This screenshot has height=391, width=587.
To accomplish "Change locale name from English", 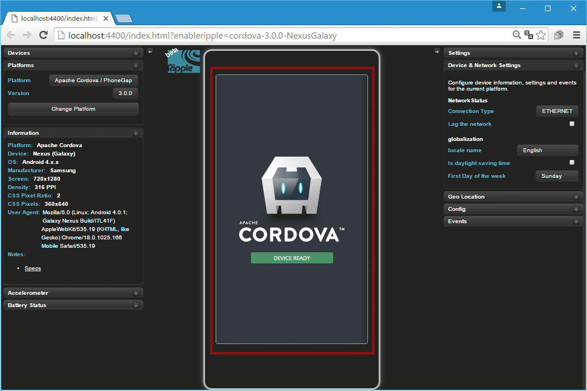I will [x=547, y=150].
